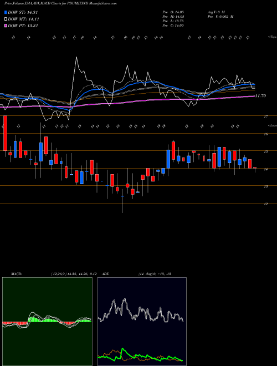The width and height of the screenshot is (277, 366).
Task: Click the 'Pre O: 14.05' value
Action: click(x=173, y=12)
